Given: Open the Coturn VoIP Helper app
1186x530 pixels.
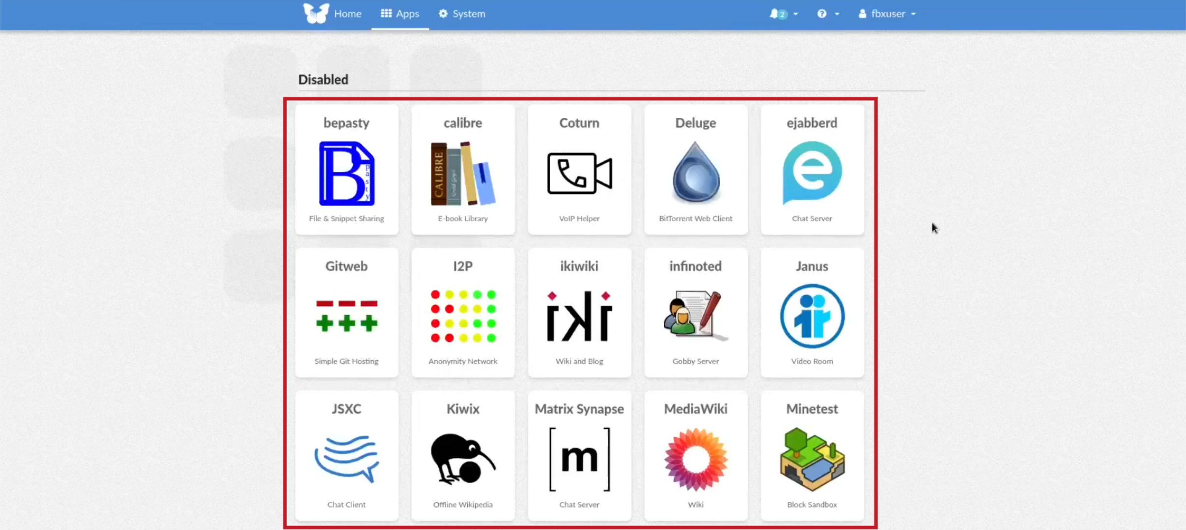Looking at the screenshot, I should 579,168.
